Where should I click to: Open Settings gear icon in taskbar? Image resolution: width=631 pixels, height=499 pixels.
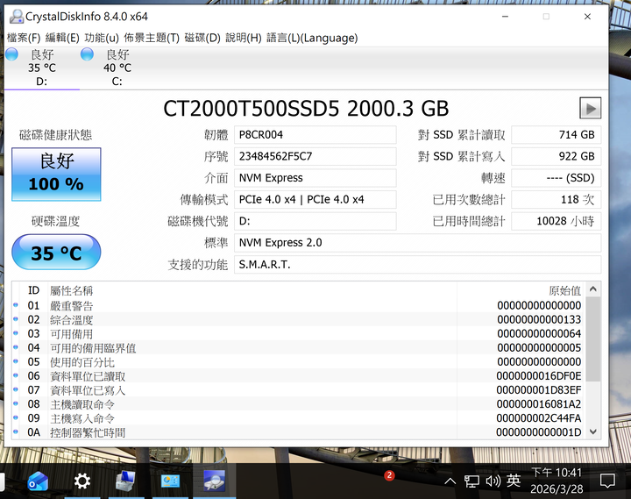(82, 481)
